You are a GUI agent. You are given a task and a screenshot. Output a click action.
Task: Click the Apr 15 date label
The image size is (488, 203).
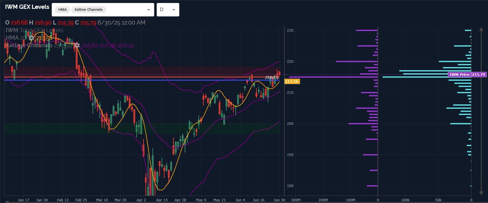click(x=162, y=200)
